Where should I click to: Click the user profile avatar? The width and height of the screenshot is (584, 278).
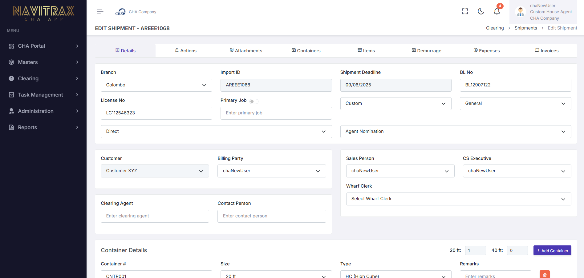(521, 12)
